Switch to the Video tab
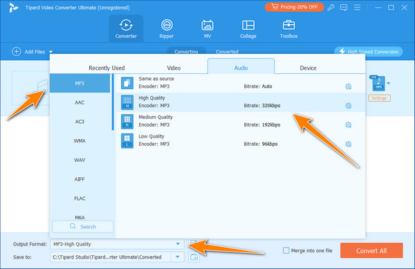This screenshot has width=415, height=269. tap(174, 68)
